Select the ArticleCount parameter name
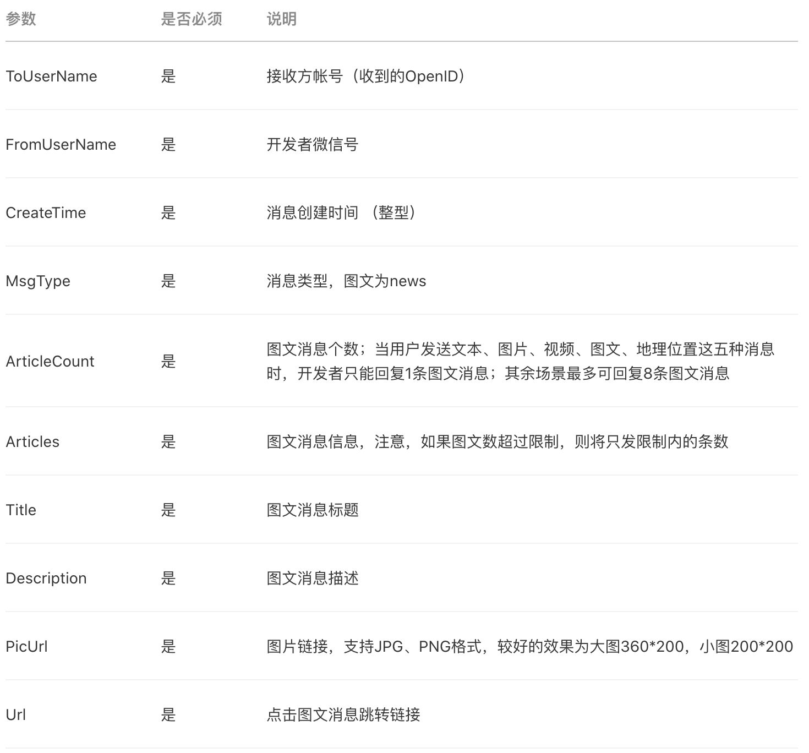Image resolution: width=809 pixels, height=753 pixels. coord(50,362)
